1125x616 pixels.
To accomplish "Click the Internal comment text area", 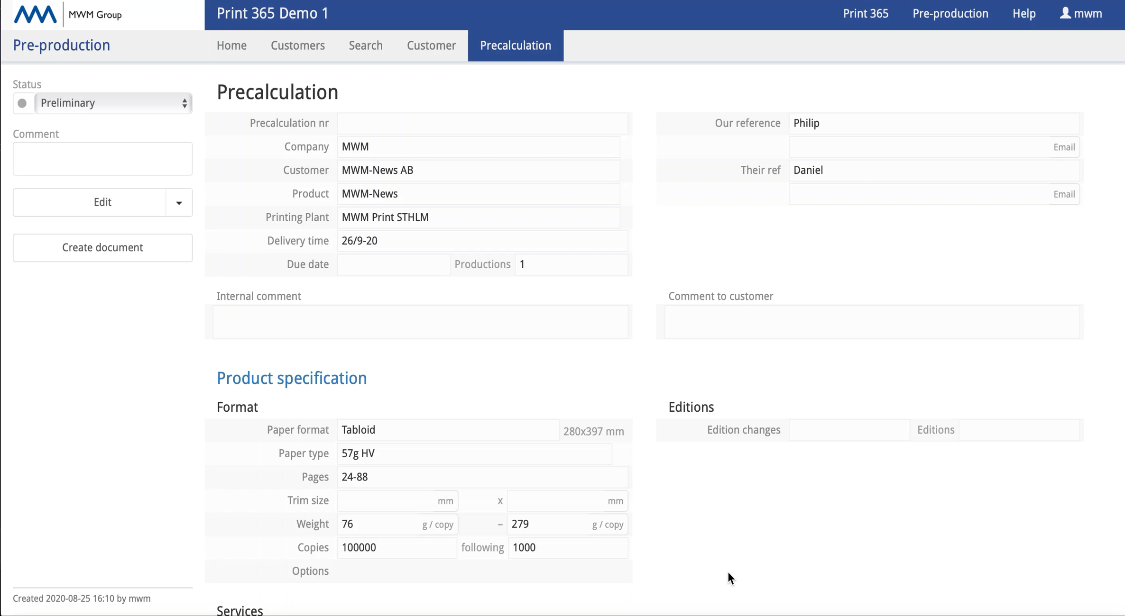I will point(421,322).
